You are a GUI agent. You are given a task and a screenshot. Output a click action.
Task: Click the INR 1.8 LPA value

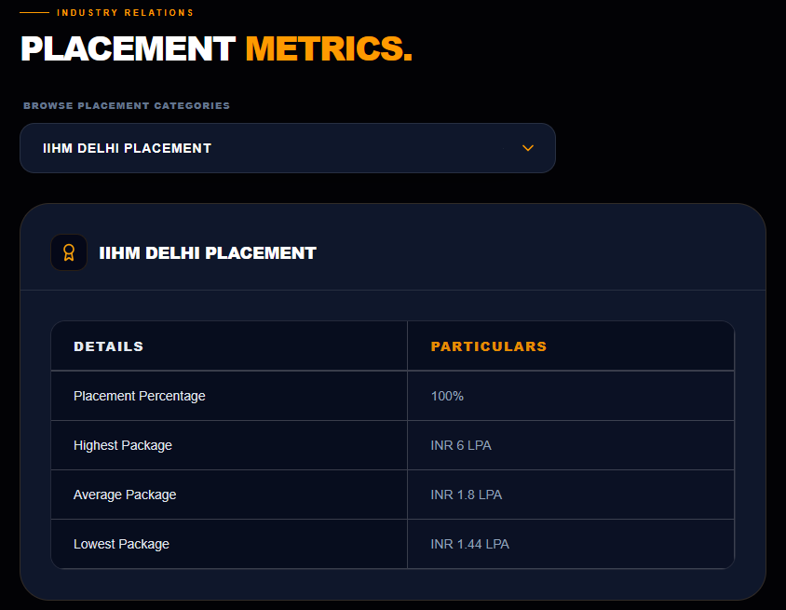coord(467,495)
